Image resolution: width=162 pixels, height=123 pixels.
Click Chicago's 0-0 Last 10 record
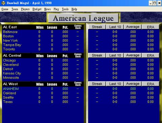tap(115, 60)
